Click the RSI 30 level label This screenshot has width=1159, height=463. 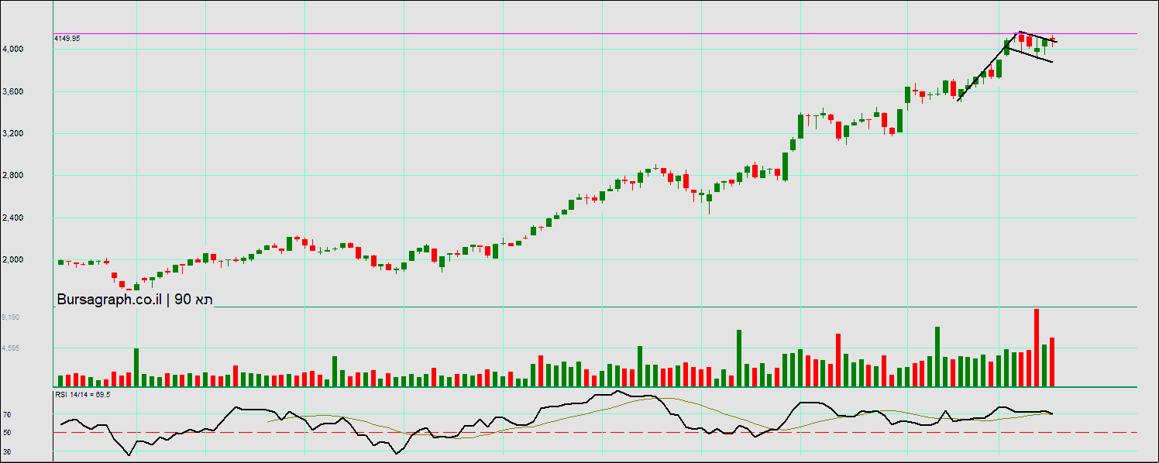point(6,451)
